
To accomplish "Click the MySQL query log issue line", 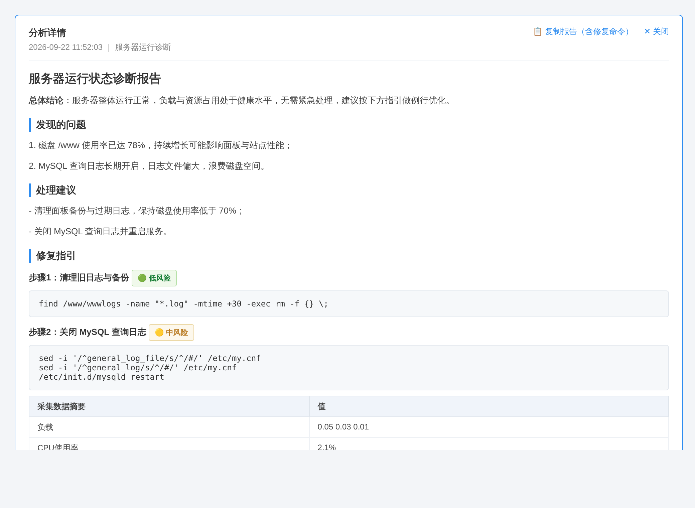I will point(148,166).
